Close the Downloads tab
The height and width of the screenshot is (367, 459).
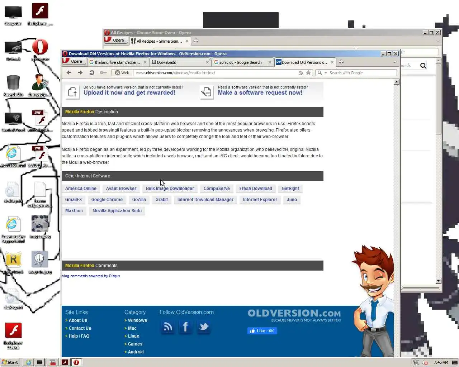pos(207,62)
